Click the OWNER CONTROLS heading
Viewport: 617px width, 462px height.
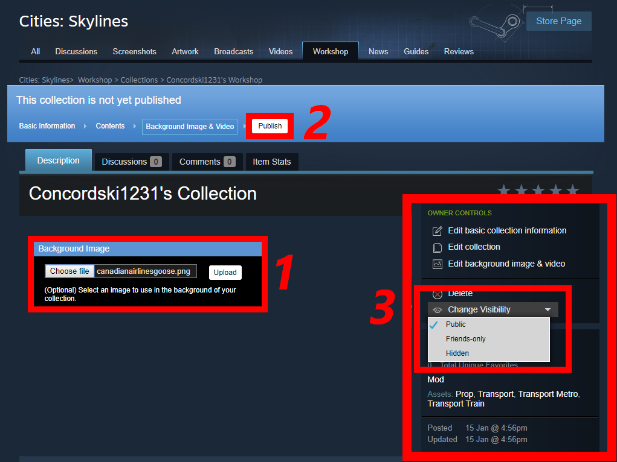click(460, 213)
